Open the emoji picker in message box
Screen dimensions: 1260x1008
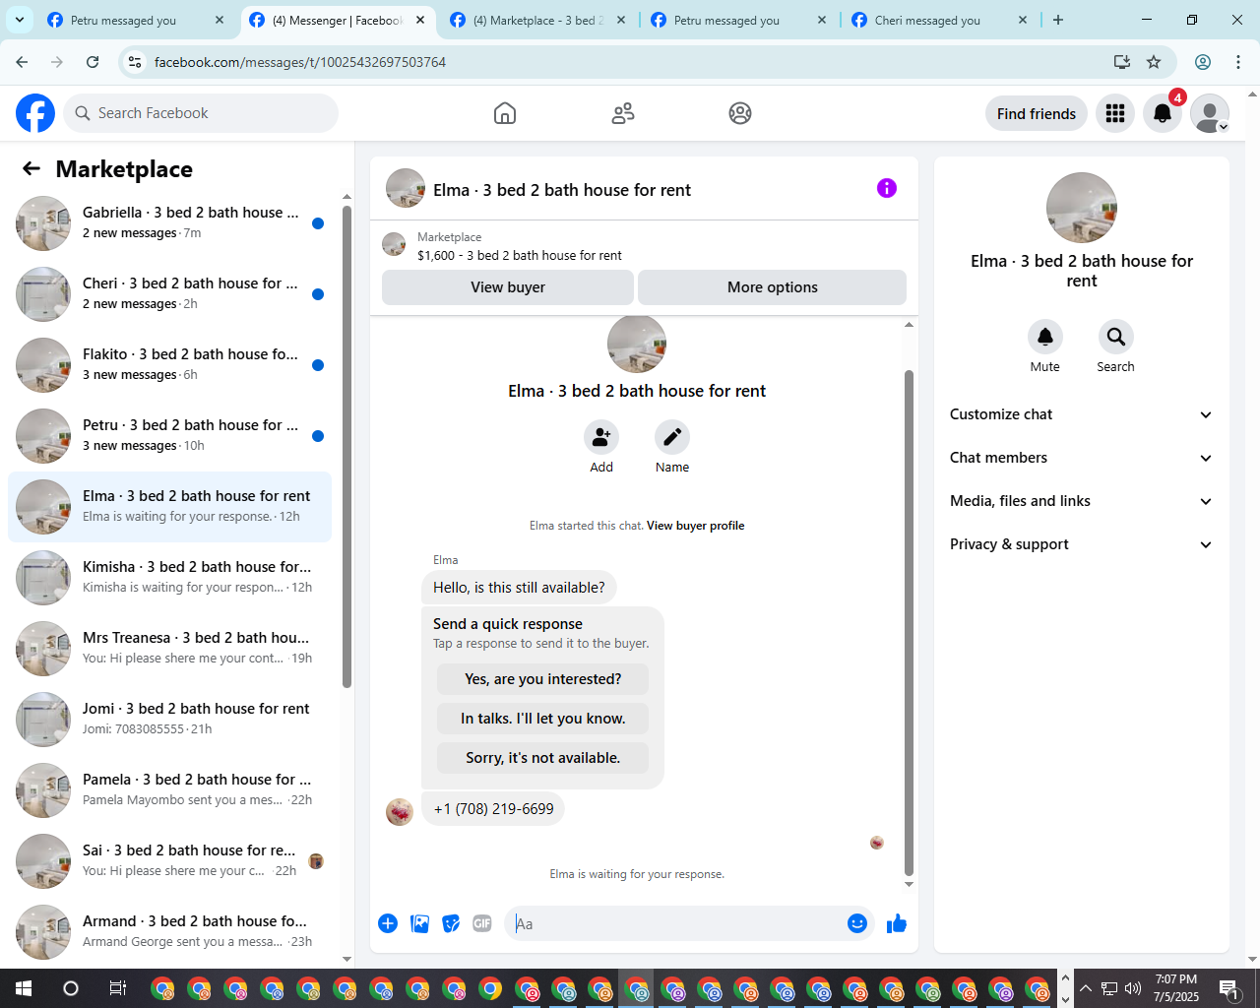coord(857,923)
